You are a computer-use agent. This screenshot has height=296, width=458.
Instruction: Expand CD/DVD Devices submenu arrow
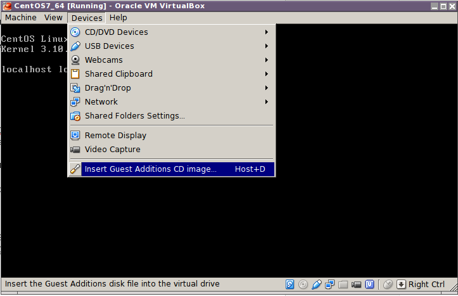[267, 32]
